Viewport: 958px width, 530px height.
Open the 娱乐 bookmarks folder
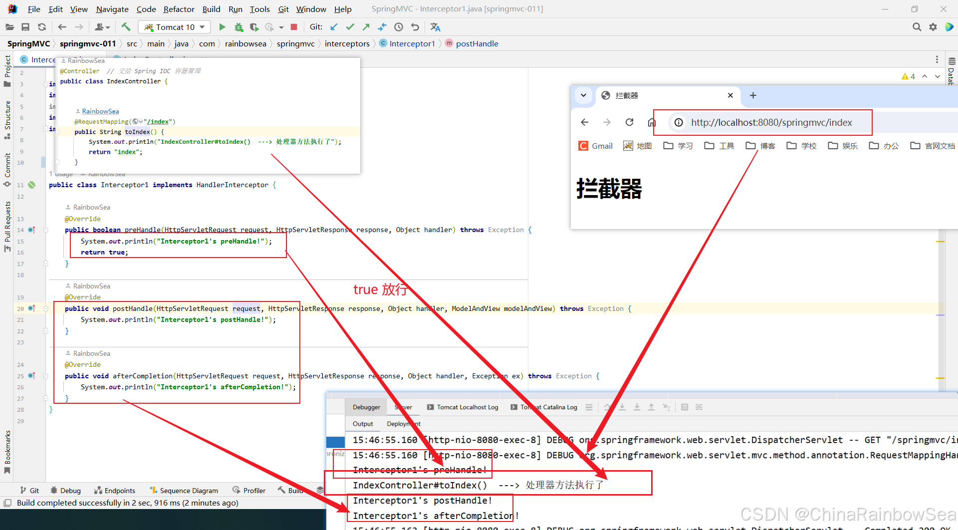(843, 146)
